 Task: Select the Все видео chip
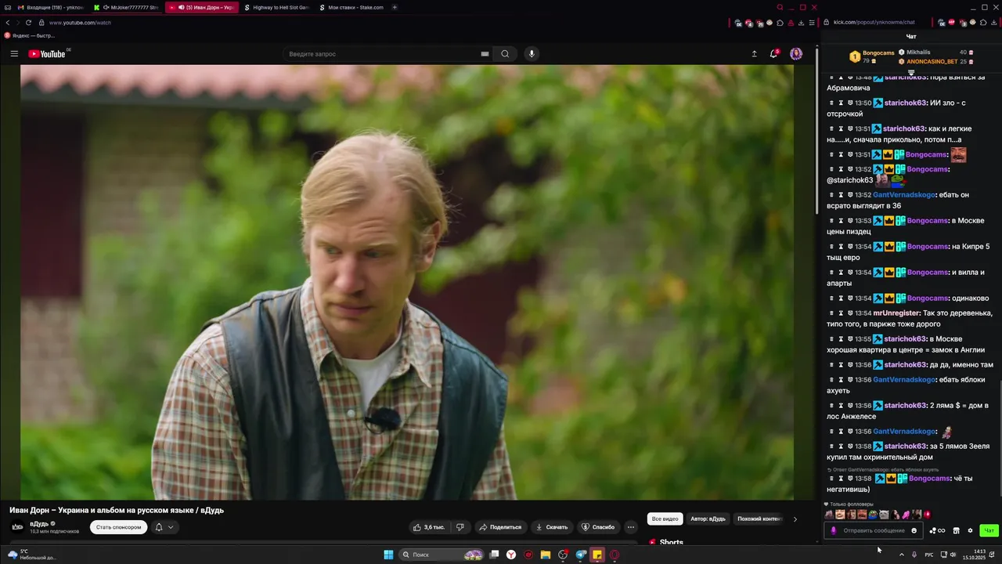(665, 519)
